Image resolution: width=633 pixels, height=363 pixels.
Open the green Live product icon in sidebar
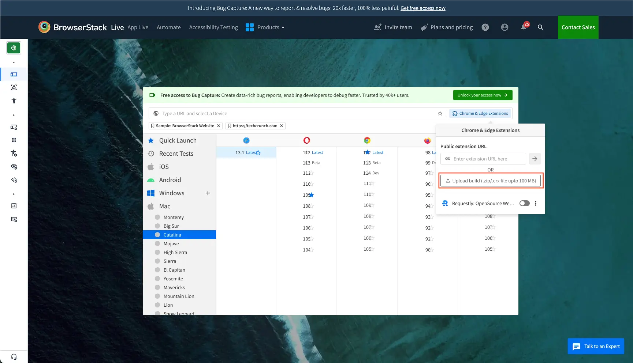click(x=14, y=48)
